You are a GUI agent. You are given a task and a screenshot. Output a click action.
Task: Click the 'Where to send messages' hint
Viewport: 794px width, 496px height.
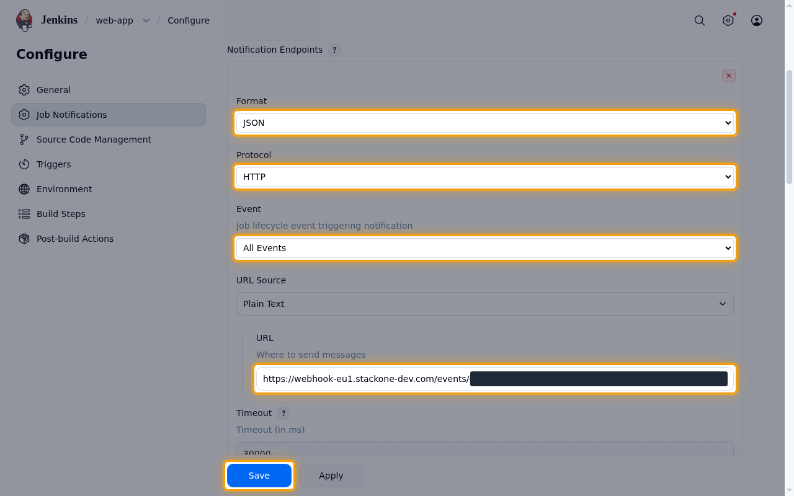click(x=311, y=355)
